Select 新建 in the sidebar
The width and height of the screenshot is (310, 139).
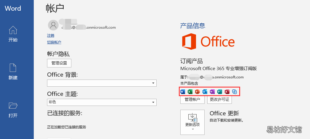[13, 72]
